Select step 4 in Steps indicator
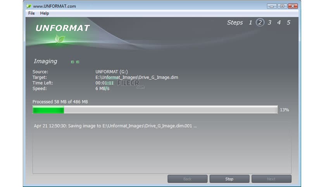The height and width of the screenshot is (187, 324). point(279,22)
